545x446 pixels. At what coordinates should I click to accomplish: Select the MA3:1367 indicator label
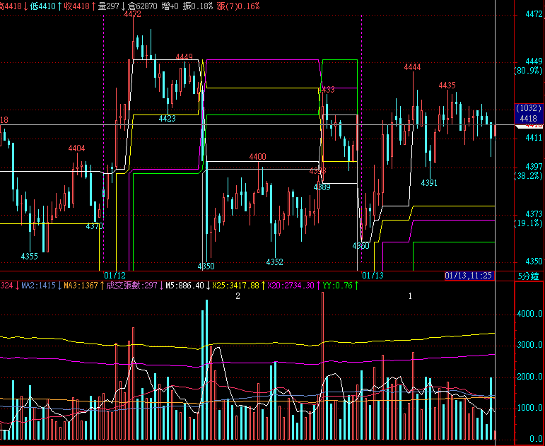81,286
